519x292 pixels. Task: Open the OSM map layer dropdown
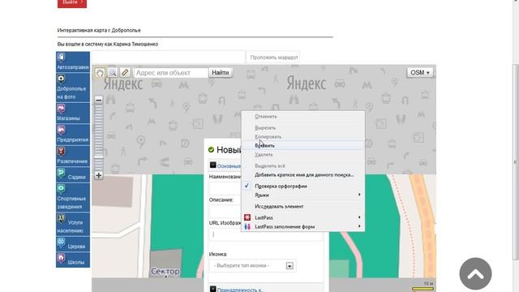coord(420,72)
